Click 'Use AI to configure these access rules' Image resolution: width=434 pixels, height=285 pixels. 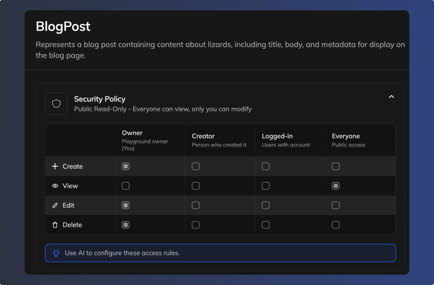coord(122,253)
